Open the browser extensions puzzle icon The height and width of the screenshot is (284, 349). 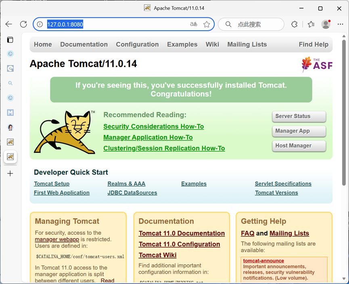click(294, 24)
